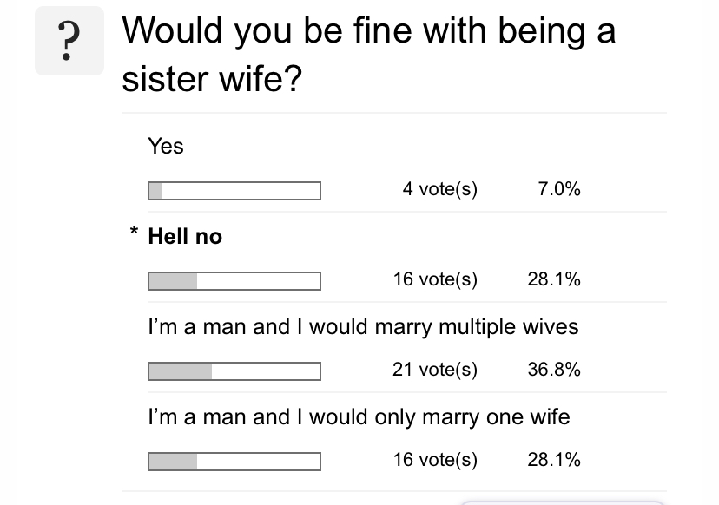This screenshot has width=719, height=505.
Task: Click the partially visible button below the poll
Action: coord(562,502)
